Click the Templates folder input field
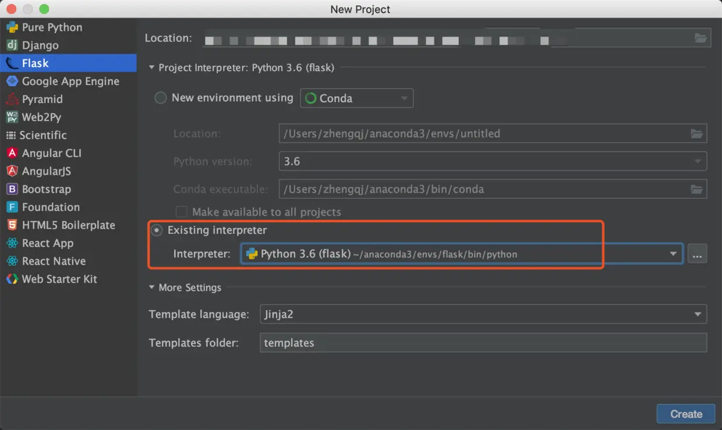 (483, 343)
